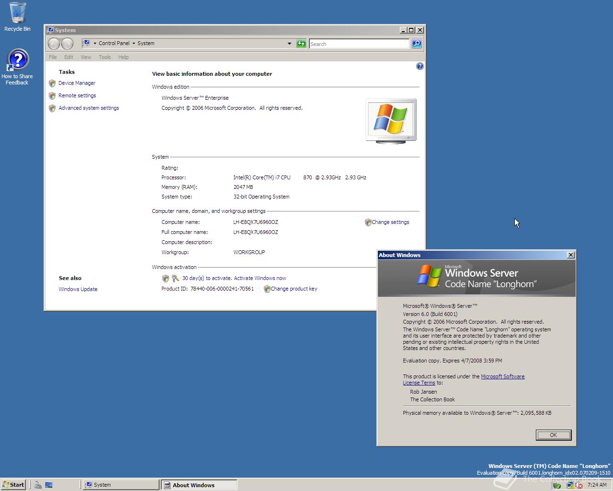Image resolution: width=613 pixels, height=491 pixels.
Task: Open Windows Update link under See also
Action: pos(78,289)
